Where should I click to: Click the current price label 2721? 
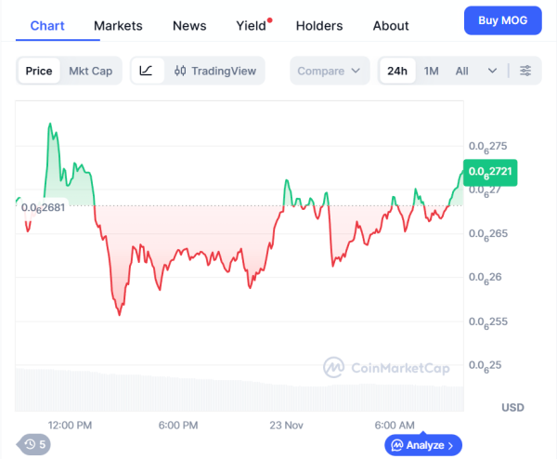click(x=490, y=172)
